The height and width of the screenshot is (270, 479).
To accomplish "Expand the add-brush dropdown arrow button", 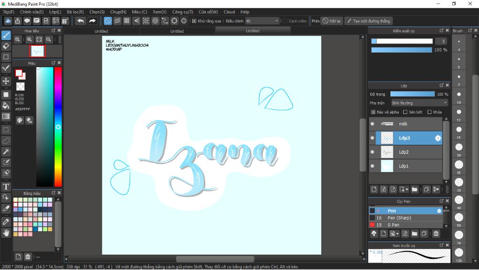I will [394, 234].
